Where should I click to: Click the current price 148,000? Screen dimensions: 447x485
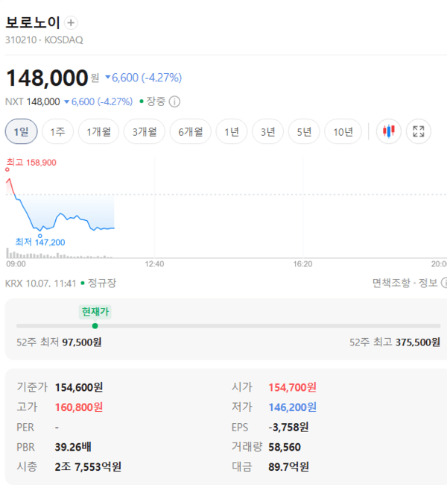(47, 78)
